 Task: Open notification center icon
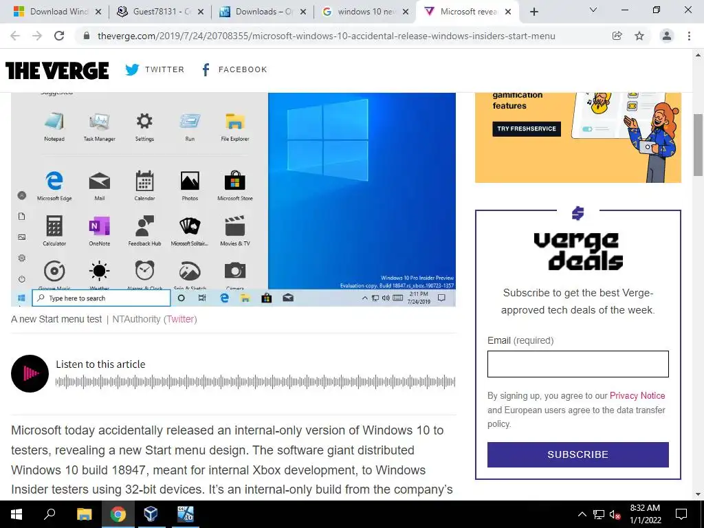point(681,514)
